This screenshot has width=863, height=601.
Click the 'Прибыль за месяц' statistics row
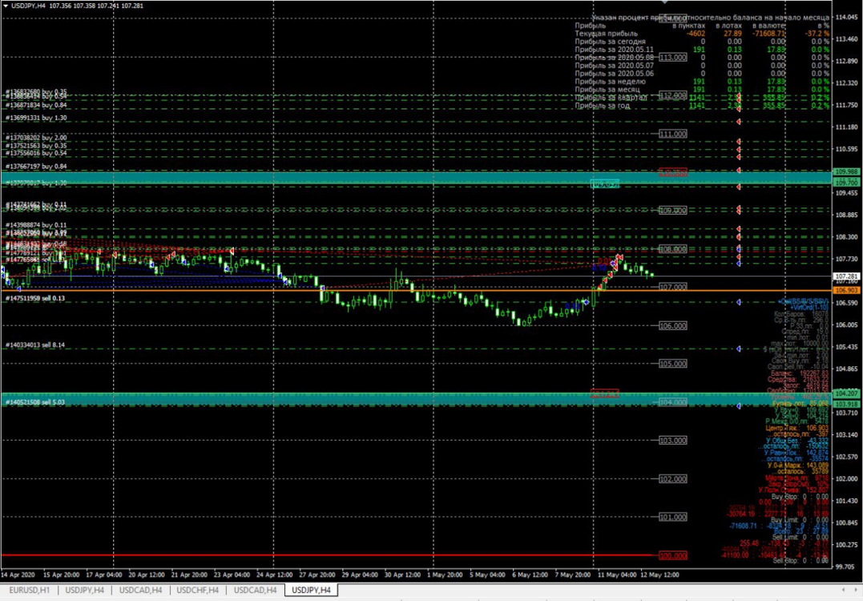point(702,89)
